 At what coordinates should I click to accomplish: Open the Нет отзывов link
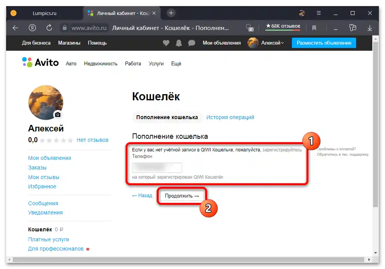pyautogui.click(x=92, y=140)
